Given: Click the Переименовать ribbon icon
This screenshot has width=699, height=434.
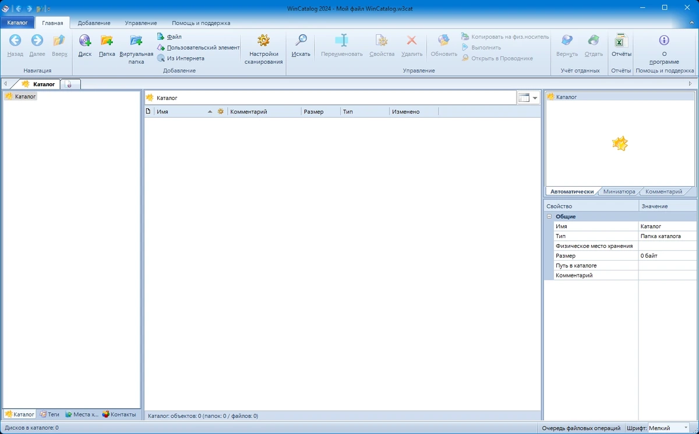Looking at the screenshot, I should (342, 40).
